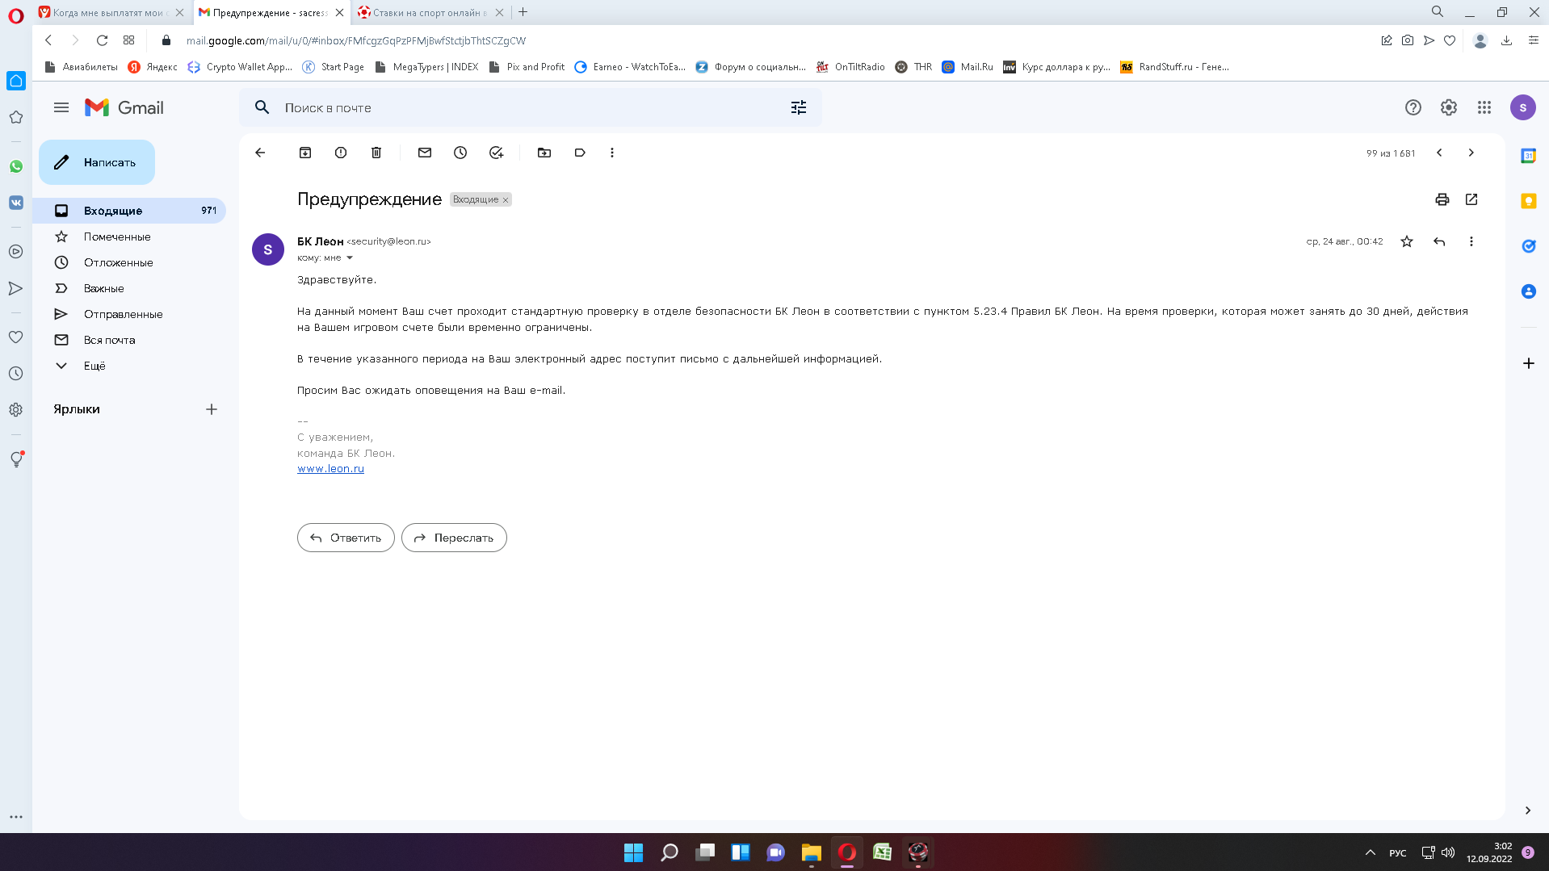Open the email in new window
This screenshot has height=871, width=1549.
click(x=1471, y=199)
